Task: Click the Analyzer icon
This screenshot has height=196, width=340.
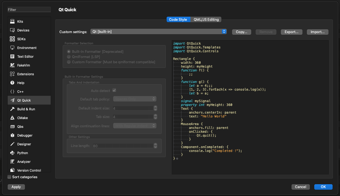Action: 12,162
